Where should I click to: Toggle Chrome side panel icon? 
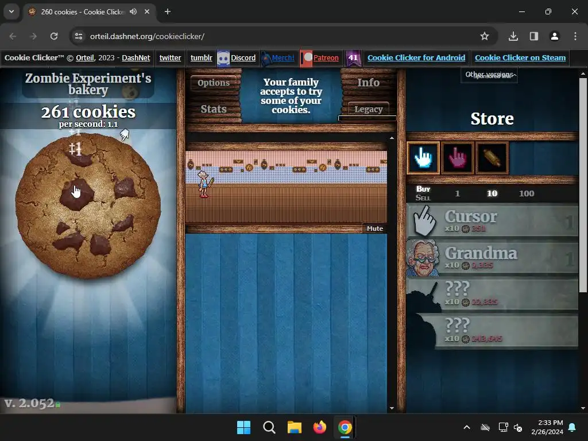[533, 36]
